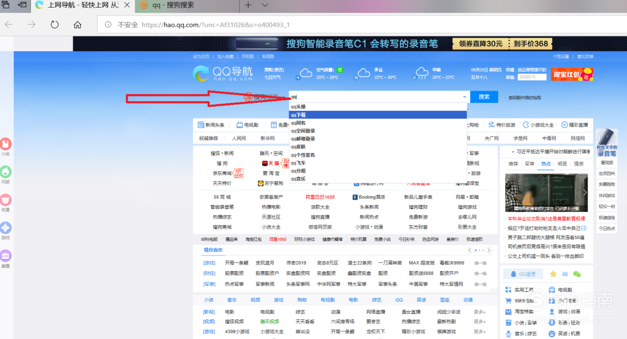Open 精彩直播 with its play icon
The width and height of the screenshot is (627, 339).
click(x=575, y=125)
